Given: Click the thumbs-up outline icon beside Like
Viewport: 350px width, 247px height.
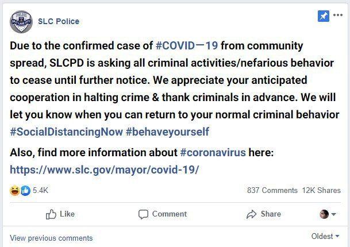Looking at the screenshot, I should (x=51, y=214).
